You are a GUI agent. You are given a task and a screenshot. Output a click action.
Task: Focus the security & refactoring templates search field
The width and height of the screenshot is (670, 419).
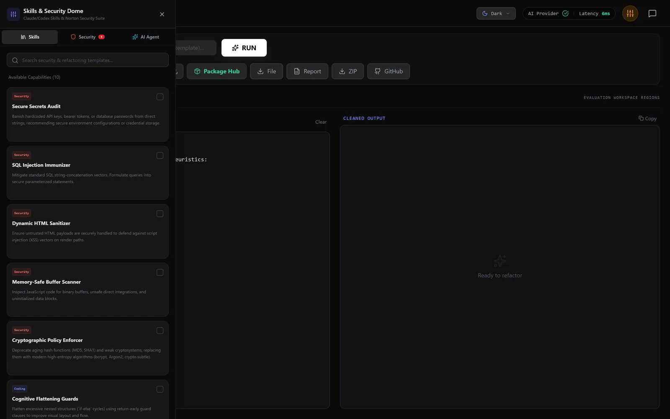88,60
